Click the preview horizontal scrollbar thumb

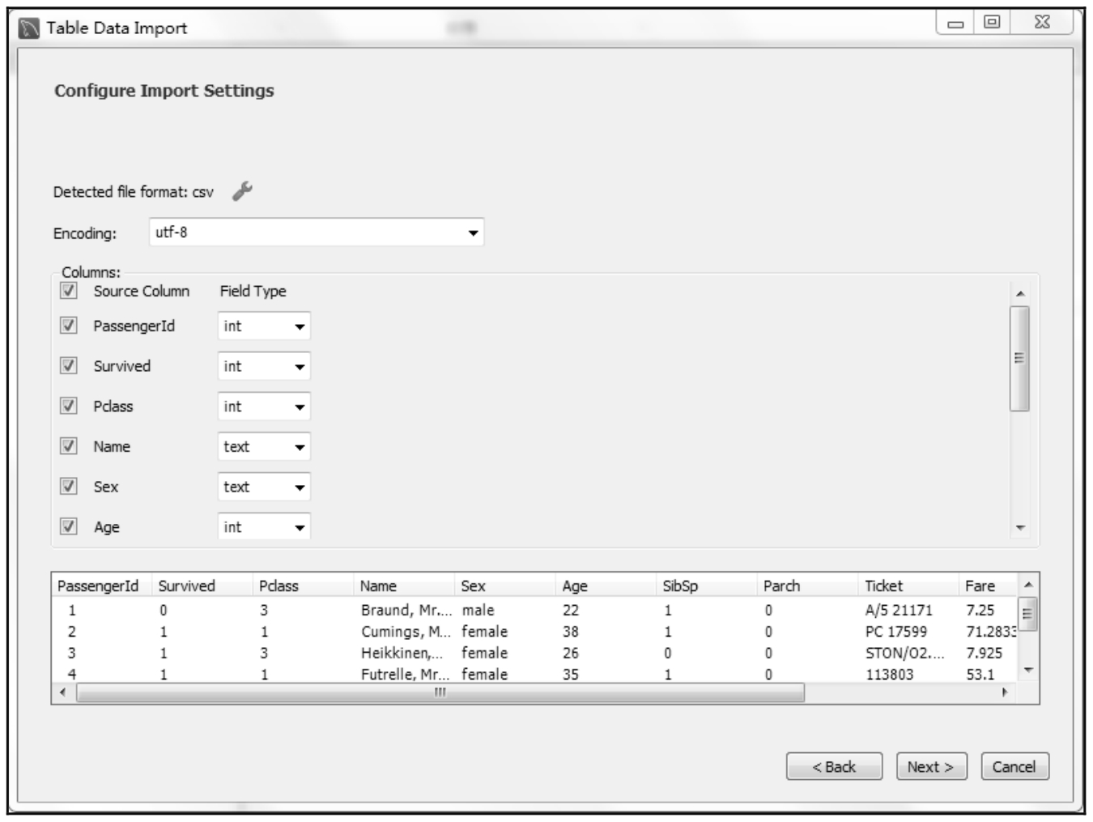[x=440, y=692]
